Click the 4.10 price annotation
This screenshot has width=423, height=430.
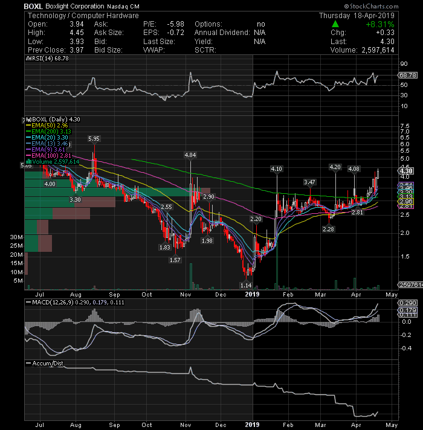[x=276, y=168]
